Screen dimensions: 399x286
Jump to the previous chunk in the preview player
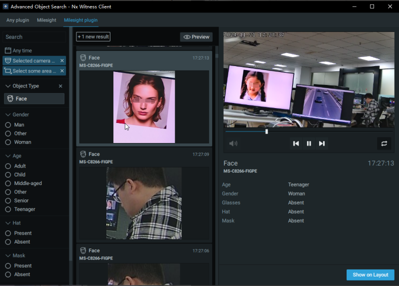296,143
